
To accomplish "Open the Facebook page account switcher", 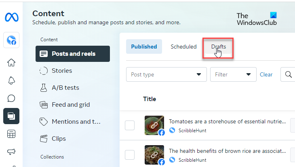I will coord(11,40).
